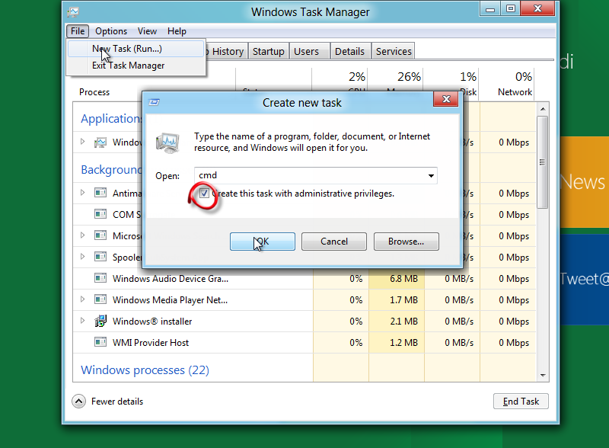Click the computer monitor icon in Run dialog
This screenshot has width=609, height=448.
pyautogui.click(x=167, y=142)
